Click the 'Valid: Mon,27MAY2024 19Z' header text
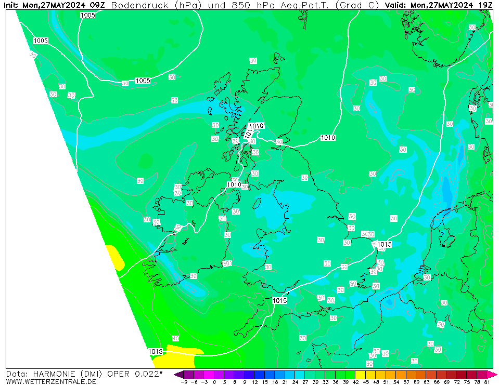Screen dimensions: 499x385 tap(439, 5)
